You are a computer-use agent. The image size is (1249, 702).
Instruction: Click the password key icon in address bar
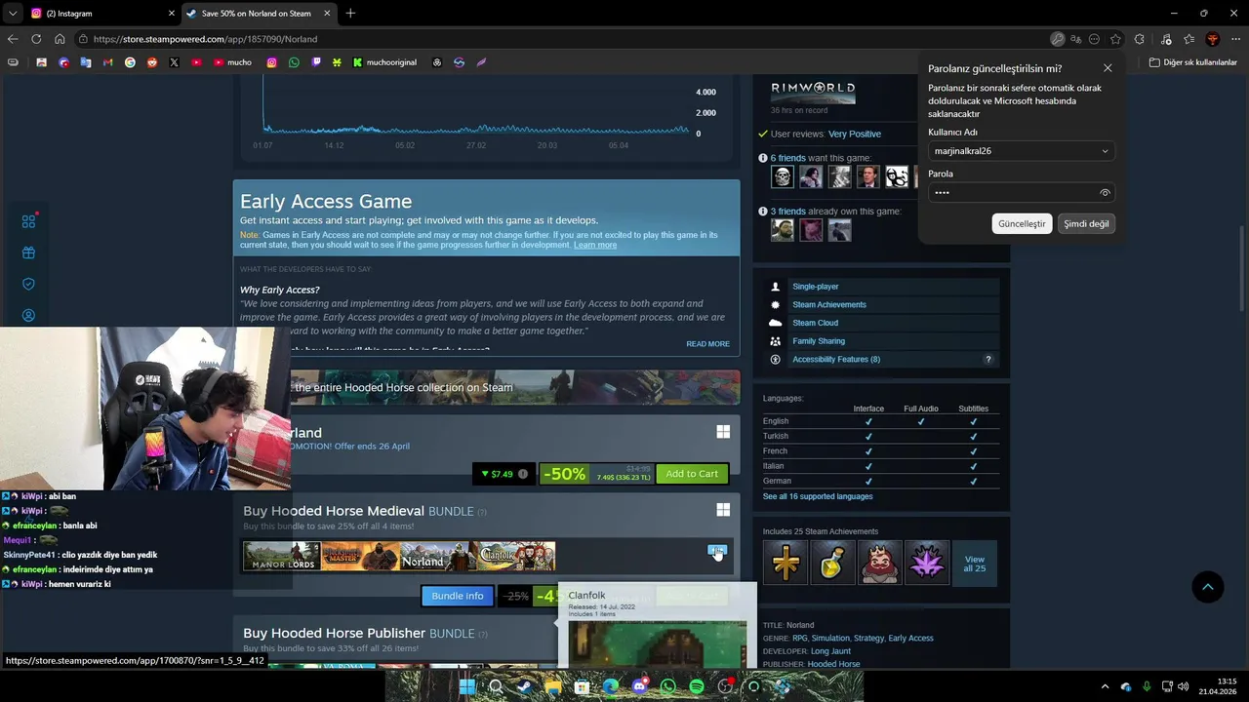point(1058,39)
